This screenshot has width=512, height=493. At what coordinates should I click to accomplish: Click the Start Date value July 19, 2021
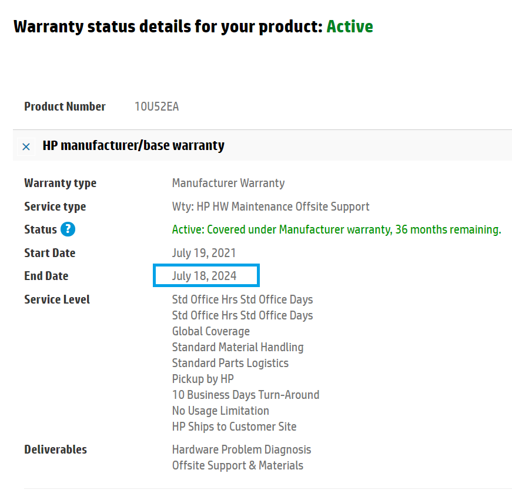(204, 253)
